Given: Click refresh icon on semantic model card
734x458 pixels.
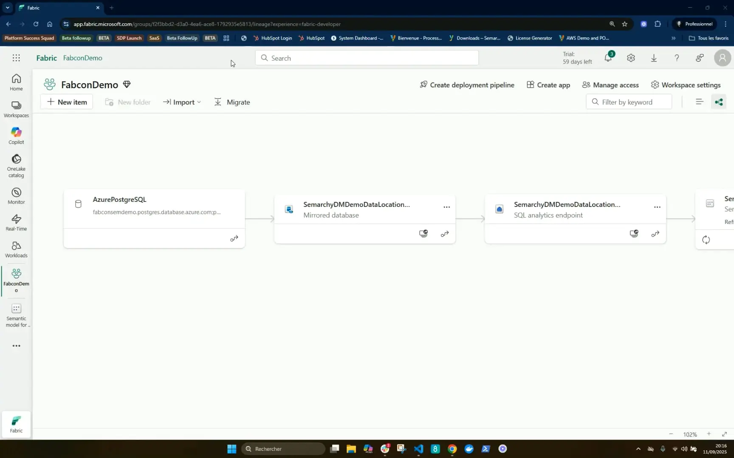Looking at the screenshot, I should [x=706, y=240].
